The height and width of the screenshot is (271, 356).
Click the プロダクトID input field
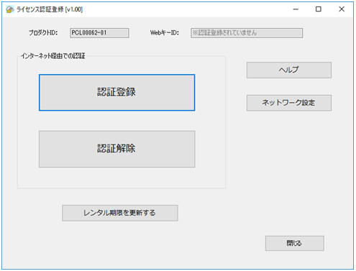[x=99, y=33]
